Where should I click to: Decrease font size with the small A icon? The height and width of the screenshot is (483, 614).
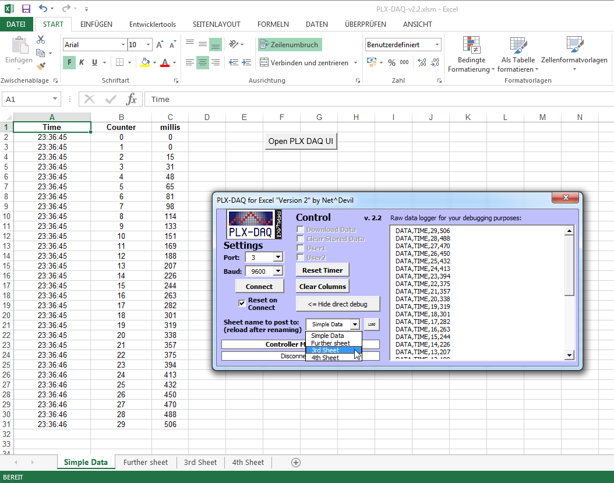click(172, 45)
